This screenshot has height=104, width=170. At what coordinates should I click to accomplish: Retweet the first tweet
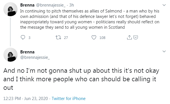pos(58,38)
